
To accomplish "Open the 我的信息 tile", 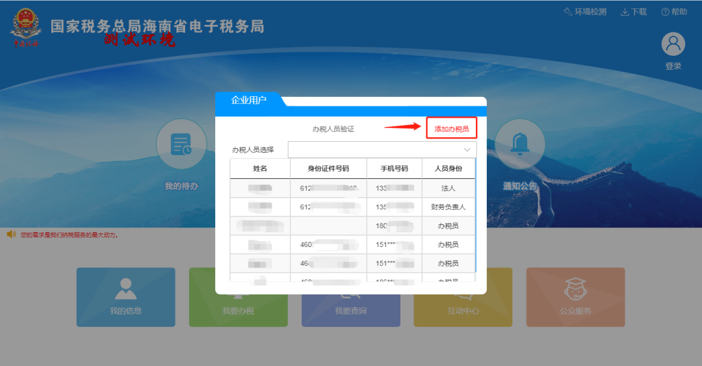I will (126, 297).
